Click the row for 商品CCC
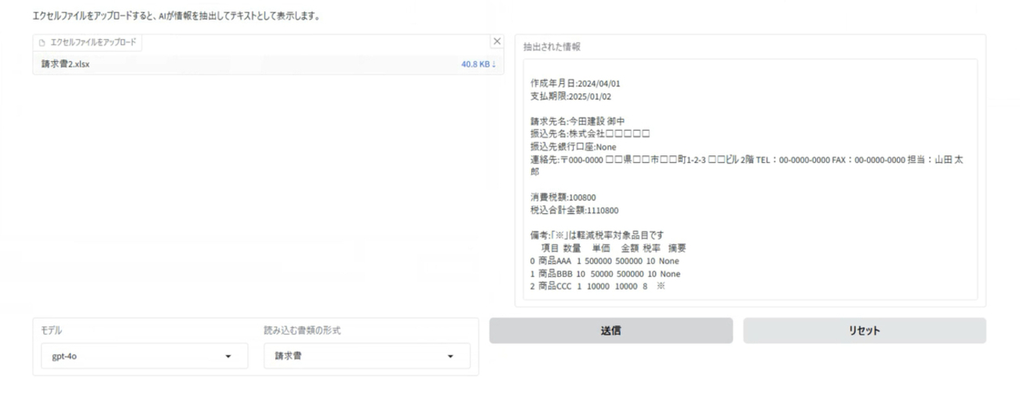Viewport: 1020px width, 406px height. [598, 287]
